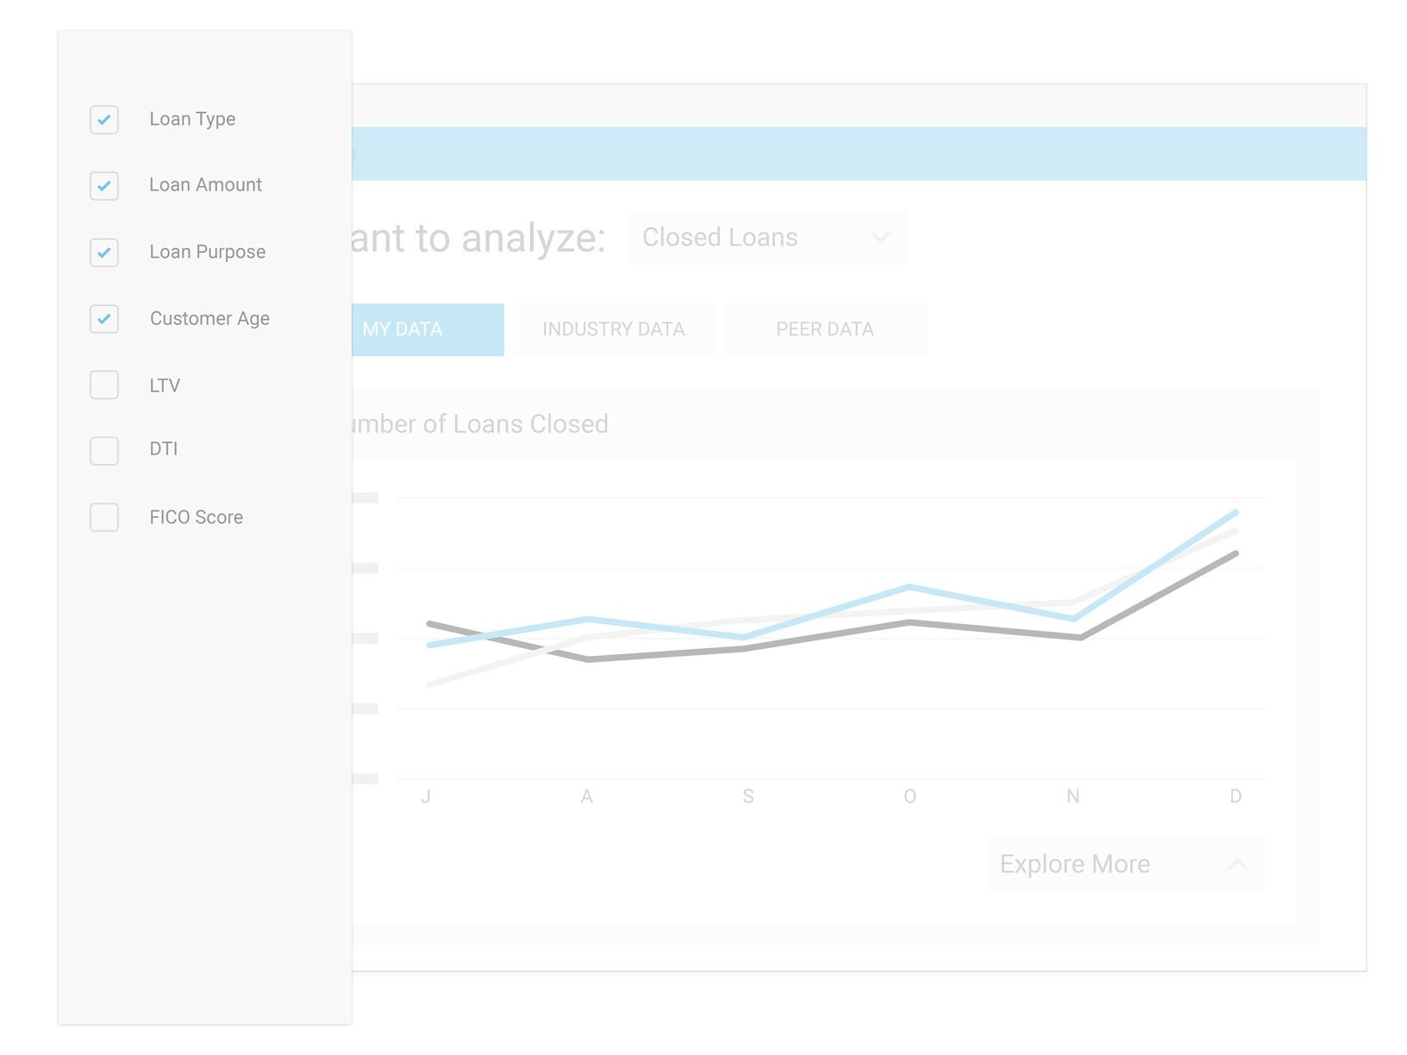Click the A month axis label
The image size is (1407, 1055).
(587, 796)
